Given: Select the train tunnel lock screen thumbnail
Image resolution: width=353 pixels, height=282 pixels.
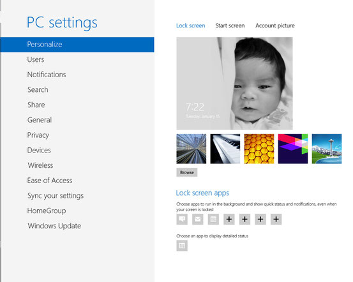Looking at the screenshot, I should (x=192, y=149).
